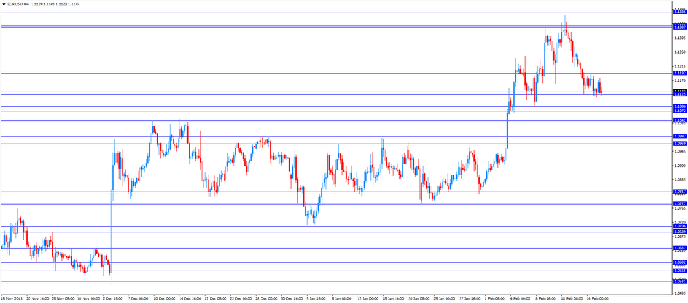Select the 1.1125 price level label

[679, 94]
